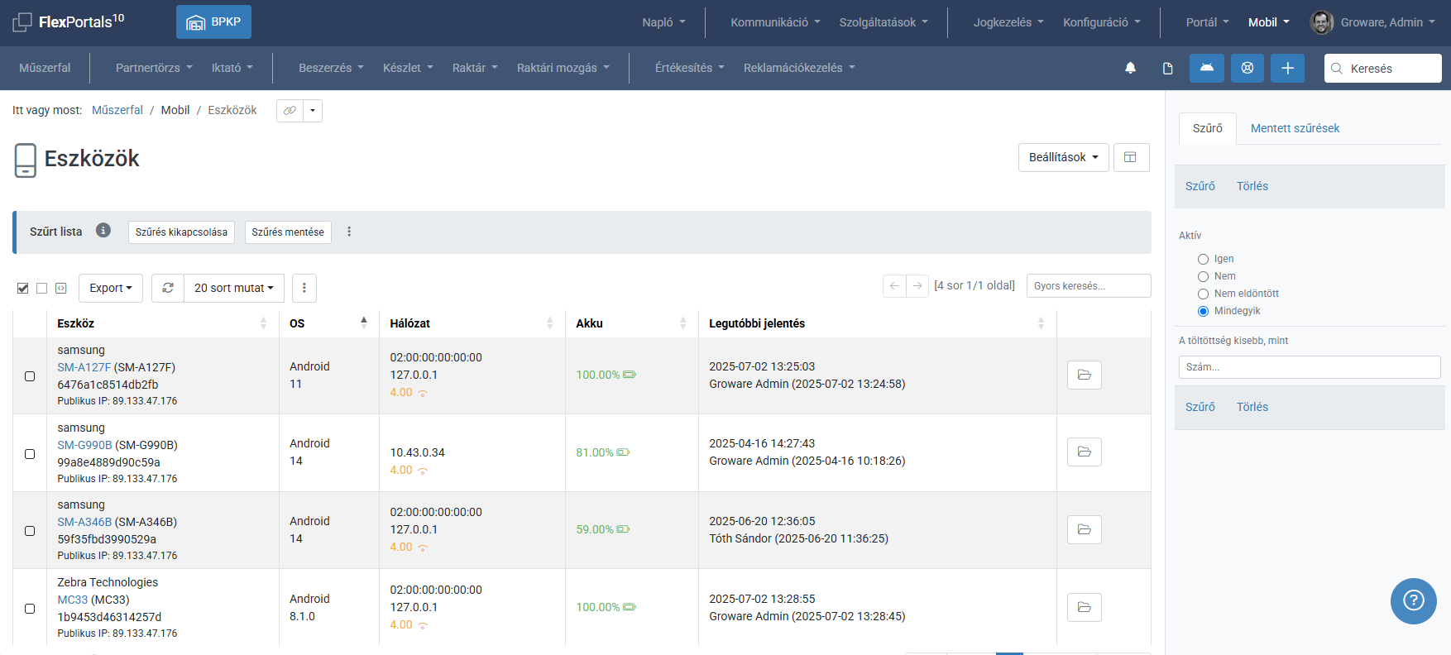The width and height of the screenshot is (1451, 655).
Task: Go to the Műszerfal menu item
Action: click(x=45, y=68)
